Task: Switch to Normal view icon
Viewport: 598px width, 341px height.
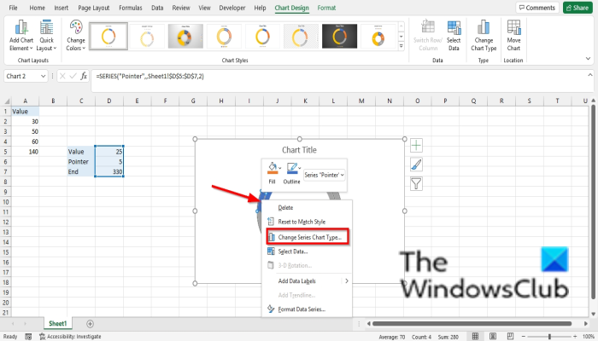Action: click(x=475, y=336)
